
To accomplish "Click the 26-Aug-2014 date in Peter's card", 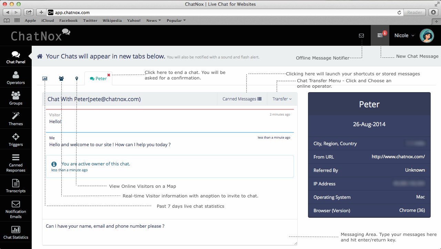I will 369,124.
